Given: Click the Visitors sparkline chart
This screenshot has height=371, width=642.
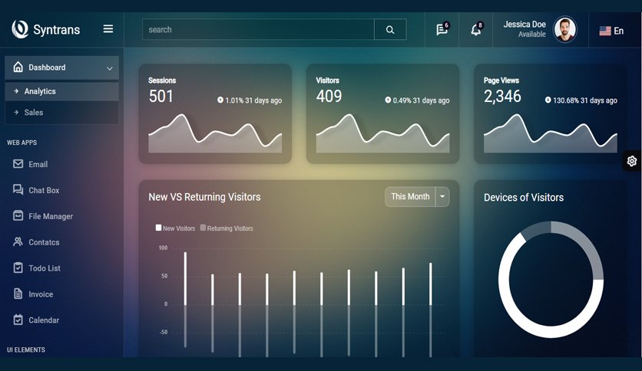Looking at the screenshot, I should coord(383,133).
